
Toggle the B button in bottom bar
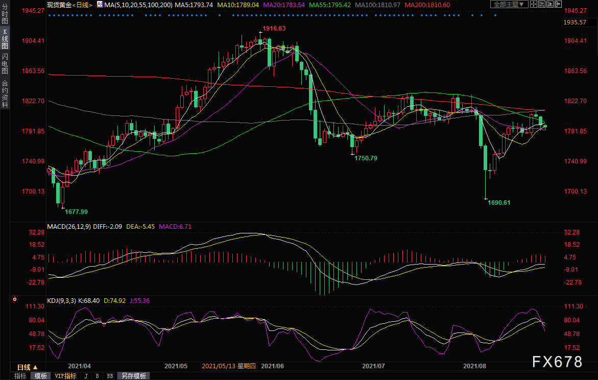pyautogui.click(x=97, y=376)
